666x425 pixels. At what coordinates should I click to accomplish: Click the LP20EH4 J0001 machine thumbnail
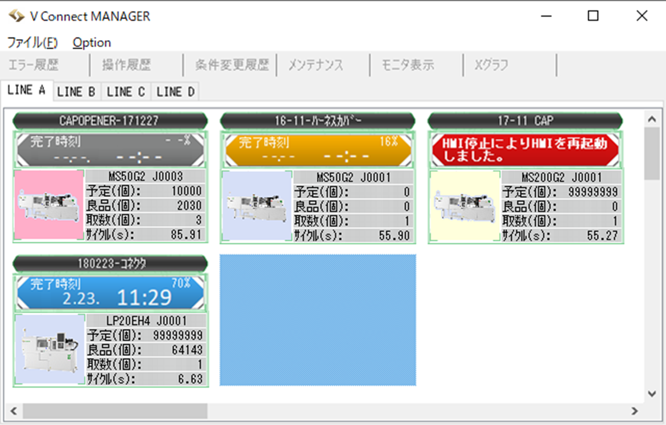pyautogui.click(x=50, y=349)
